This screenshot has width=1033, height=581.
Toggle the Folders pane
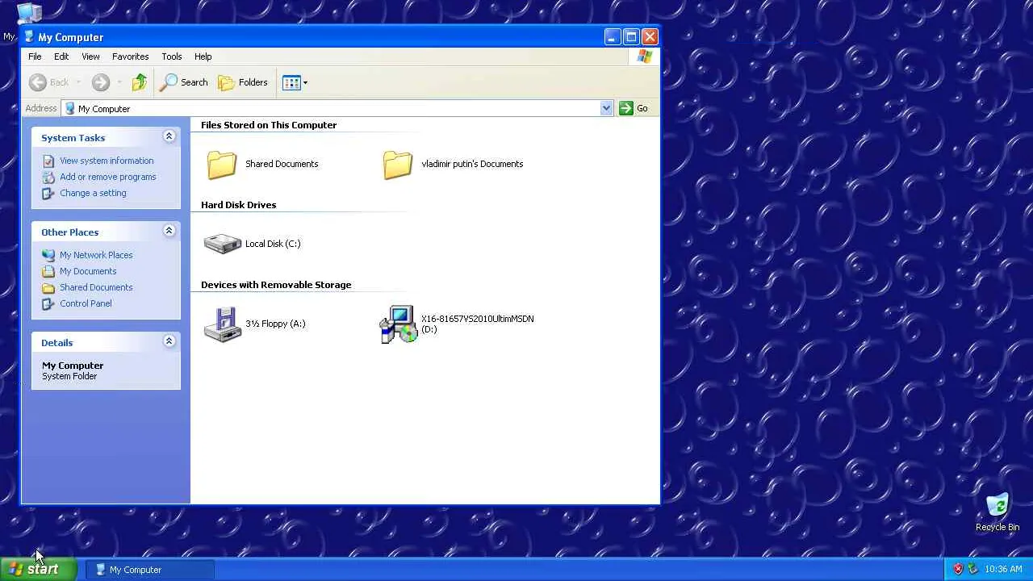click(x=243, y=82)
